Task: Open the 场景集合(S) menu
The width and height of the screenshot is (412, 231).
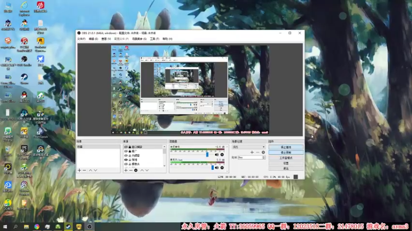Action: coord(139,39)
